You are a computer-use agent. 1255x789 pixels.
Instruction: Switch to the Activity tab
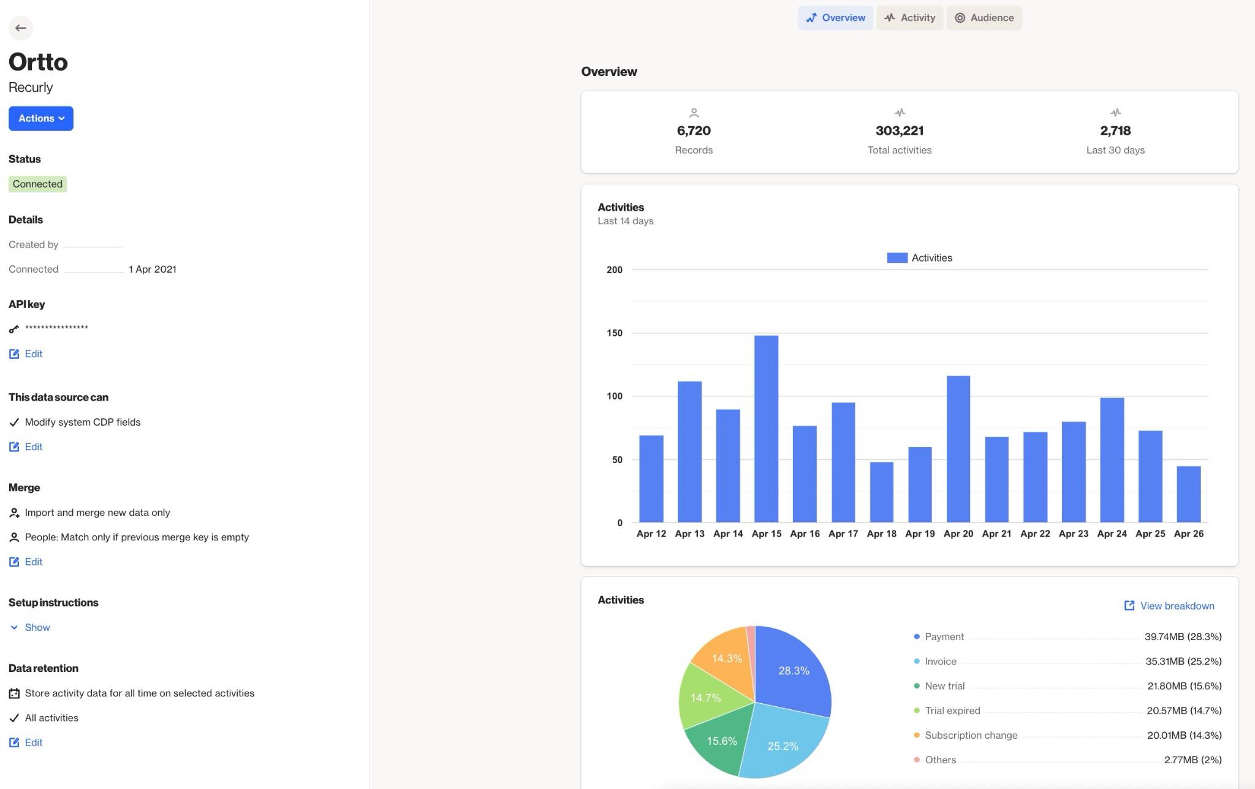[x=909, y=18]
